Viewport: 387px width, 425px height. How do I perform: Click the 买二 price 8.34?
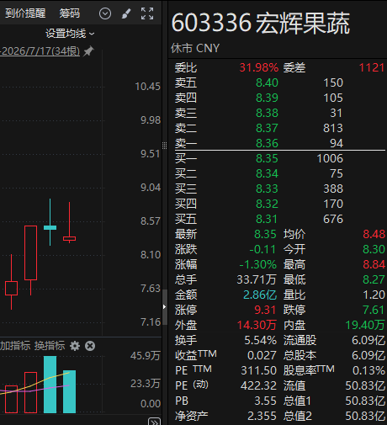[x=267, y=173]
